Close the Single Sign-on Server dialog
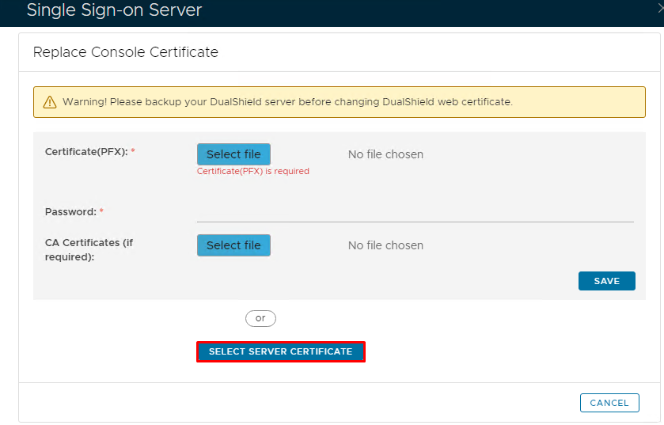The height and width of the screenshot is (425, 664). [660, 8]
